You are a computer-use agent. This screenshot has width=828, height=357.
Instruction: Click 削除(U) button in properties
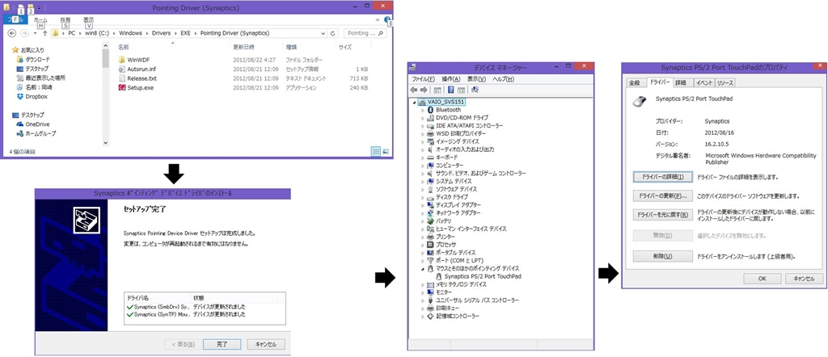662,256
